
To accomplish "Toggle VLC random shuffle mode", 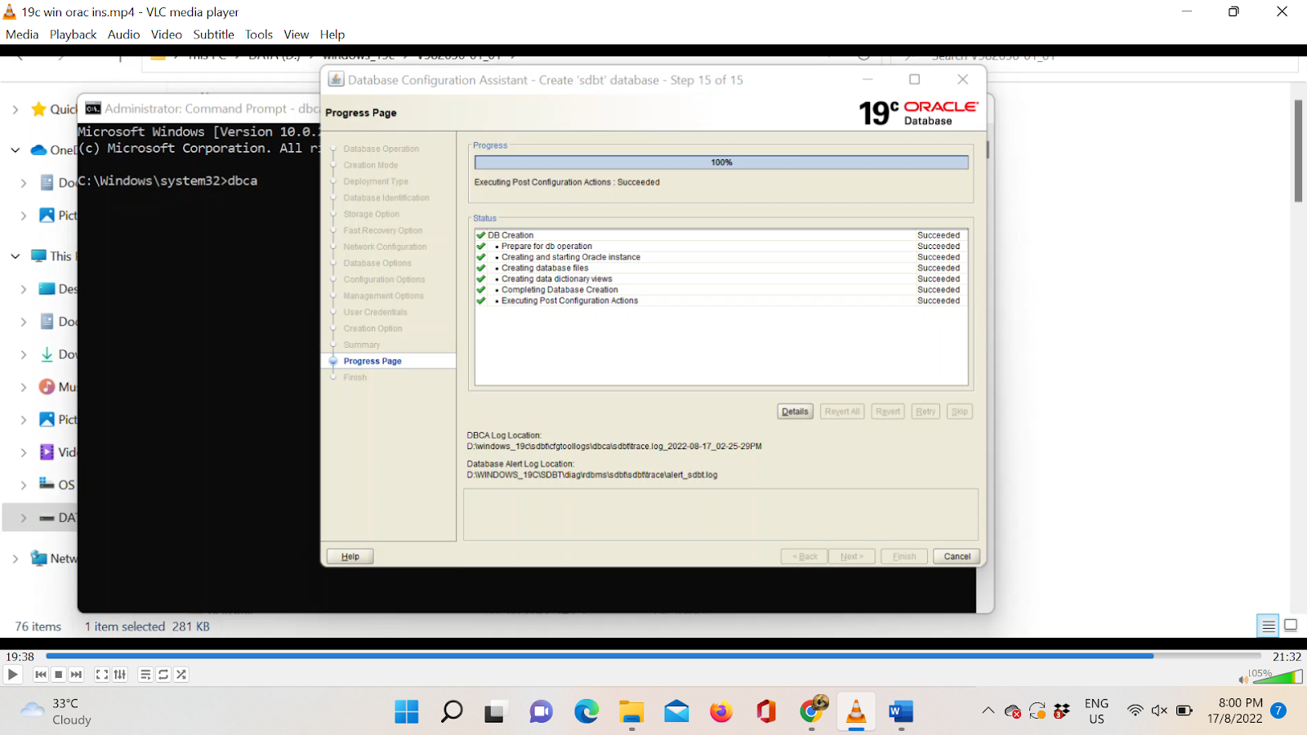I will tap(181, 675).
